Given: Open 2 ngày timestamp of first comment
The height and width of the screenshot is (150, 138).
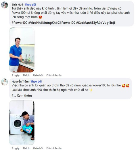Looking at the screenshot, I should (16, 75).
